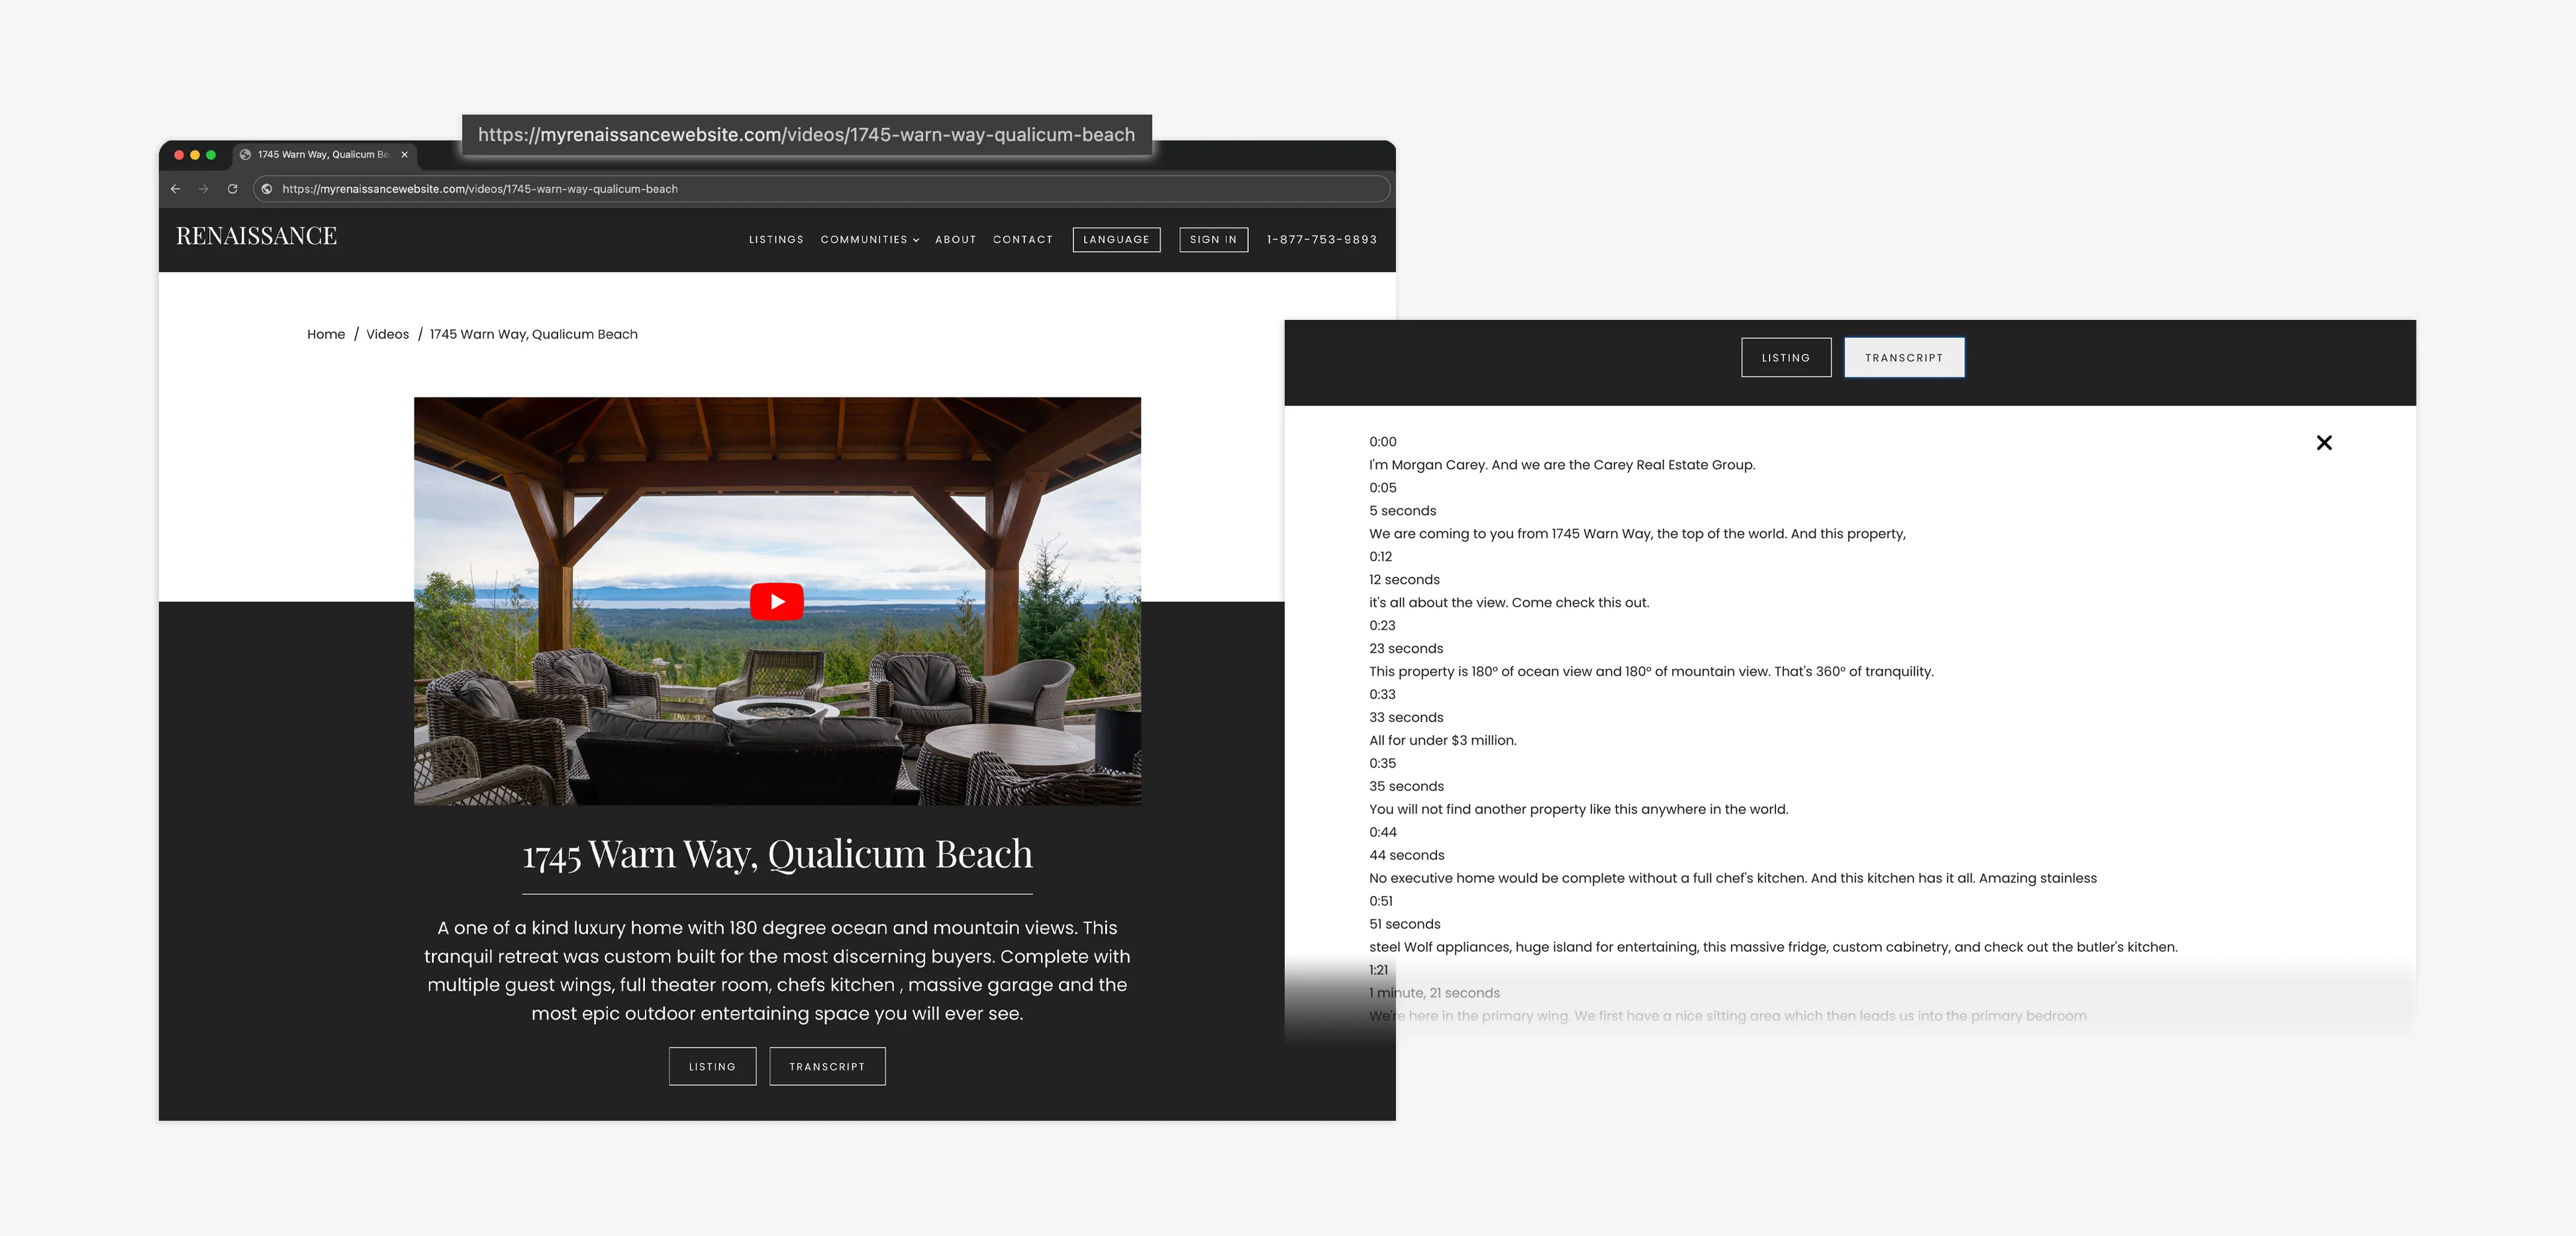Go back in browser history

pyautogui.click(x=176, y=189)
